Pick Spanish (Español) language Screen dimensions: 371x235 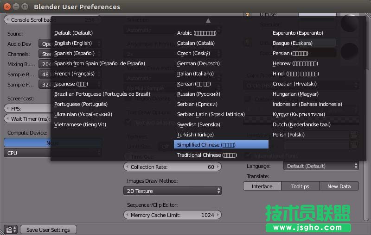tap(74, 53)
